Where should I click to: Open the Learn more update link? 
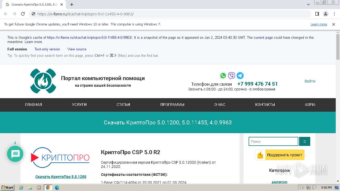click(319, 24)
